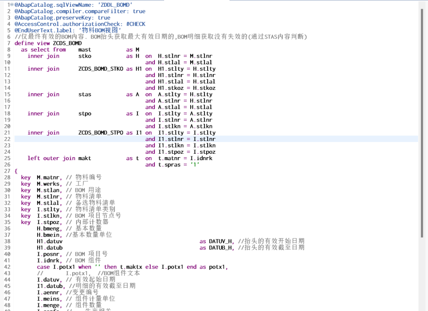Screen dimensions: 428x311
Task: Click table name mast on line 8
Action: (x=85, y=50)
